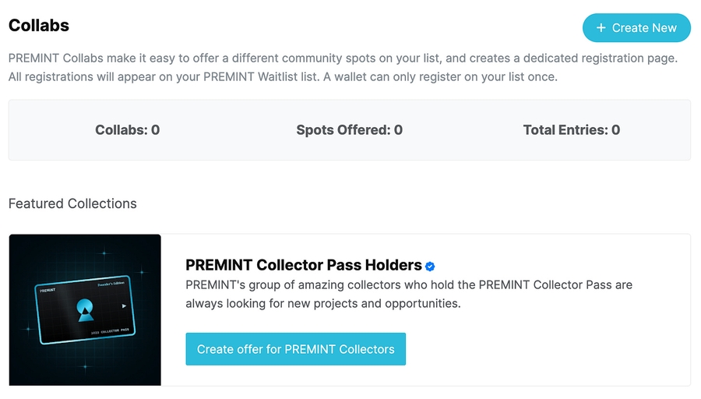Image resolution: width=701 pixels, height=399 pixels.
Task: Click the PREMINT logo on the pass image
Action: [x=48, y=289]
